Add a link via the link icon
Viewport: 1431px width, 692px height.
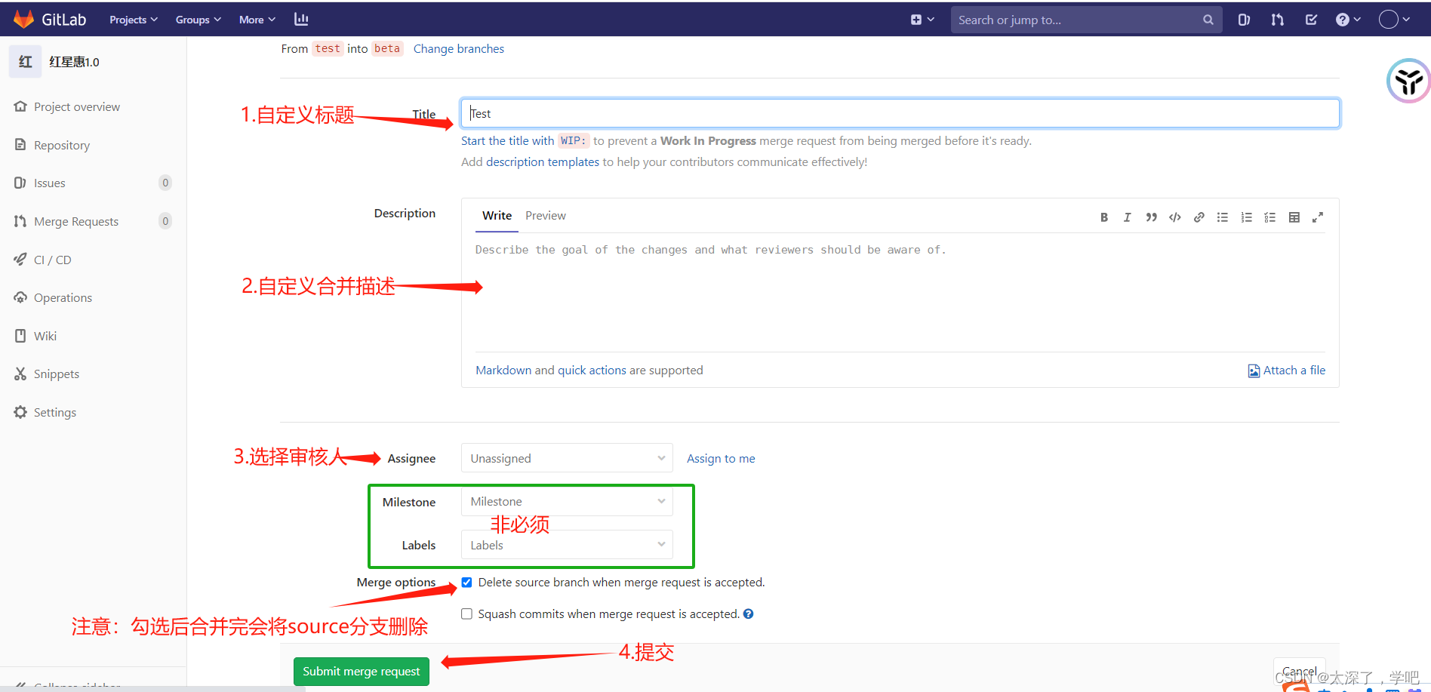[x=1199, y=217]
